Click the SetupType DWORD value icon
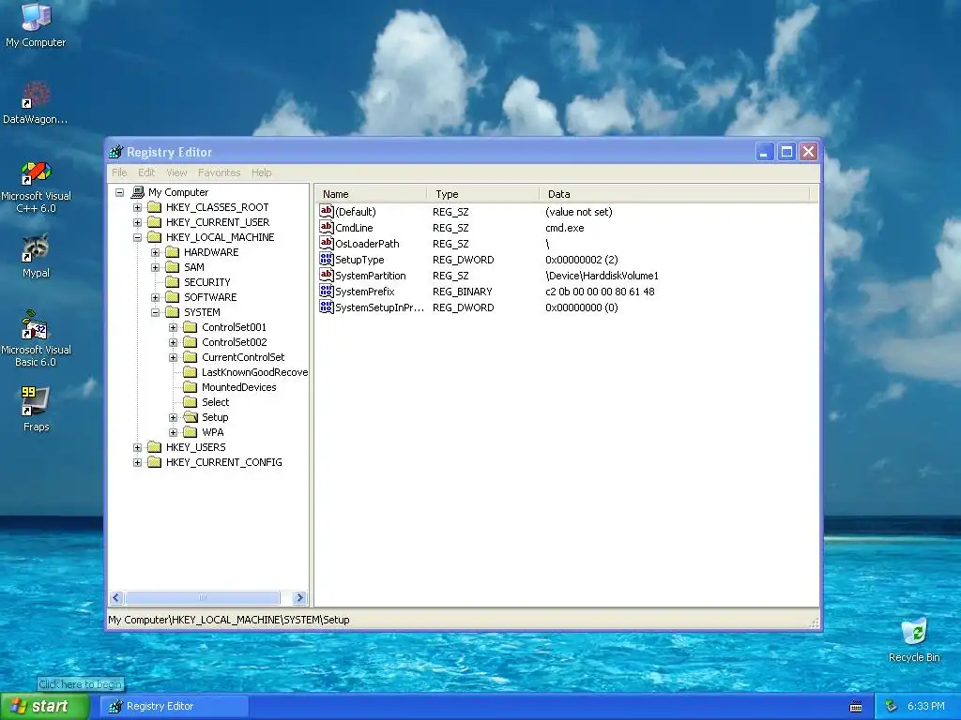This screenshot has width=961, height=720. (x=326, y=259)
